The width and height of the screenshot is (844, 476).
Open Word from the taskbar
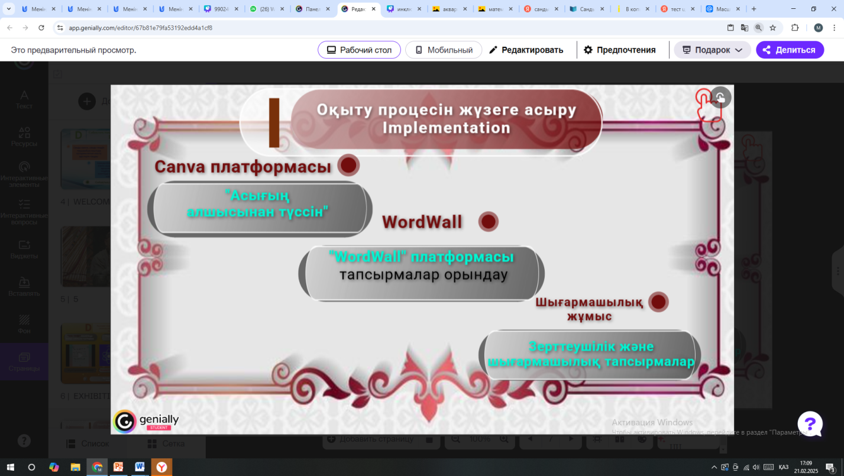(140, 467)
